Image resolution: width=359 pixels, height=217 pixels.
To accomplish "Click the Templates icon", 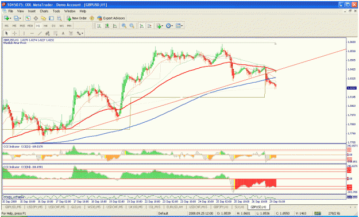I will [x=178, y=26].
